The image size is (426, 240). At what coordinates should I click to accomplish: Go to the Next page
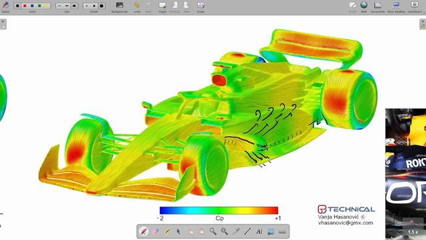pyautogui.click(x=186, y=7)
